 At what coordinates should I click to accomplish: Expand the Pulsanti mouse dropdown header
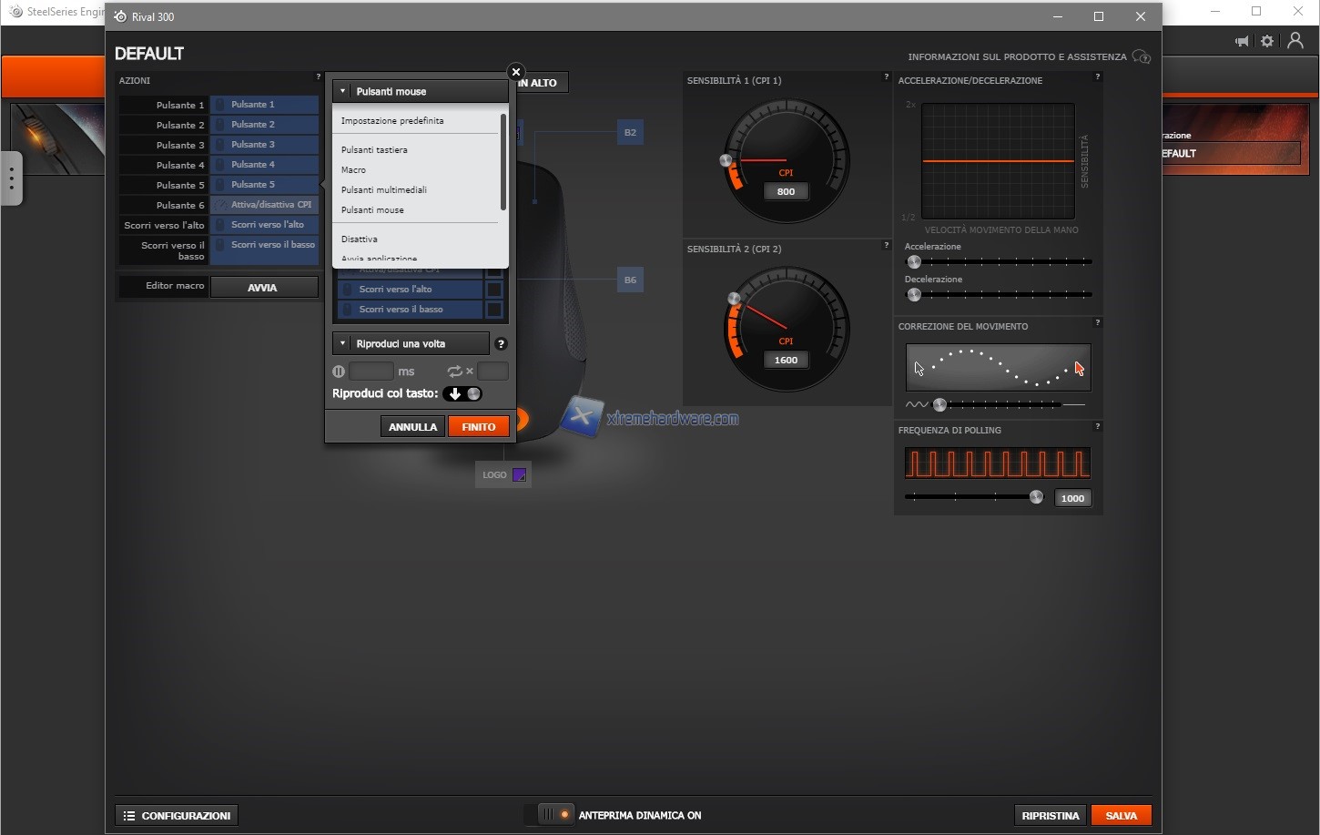pos(420,92)
